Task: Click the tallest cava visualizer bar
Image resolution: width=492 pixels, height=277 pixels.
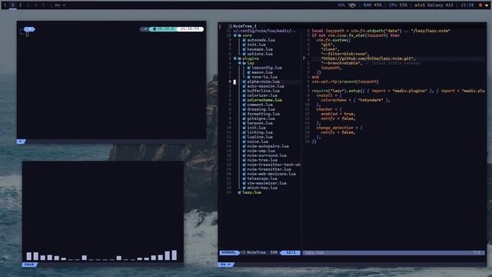Action: pos(175,255)
